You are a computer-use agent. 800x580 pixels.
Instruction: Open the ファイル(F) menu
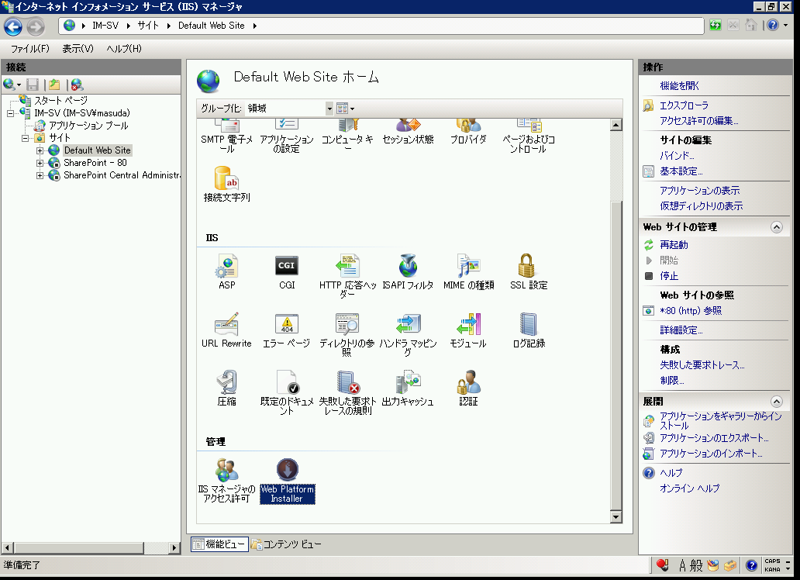(x=29, y=49)
